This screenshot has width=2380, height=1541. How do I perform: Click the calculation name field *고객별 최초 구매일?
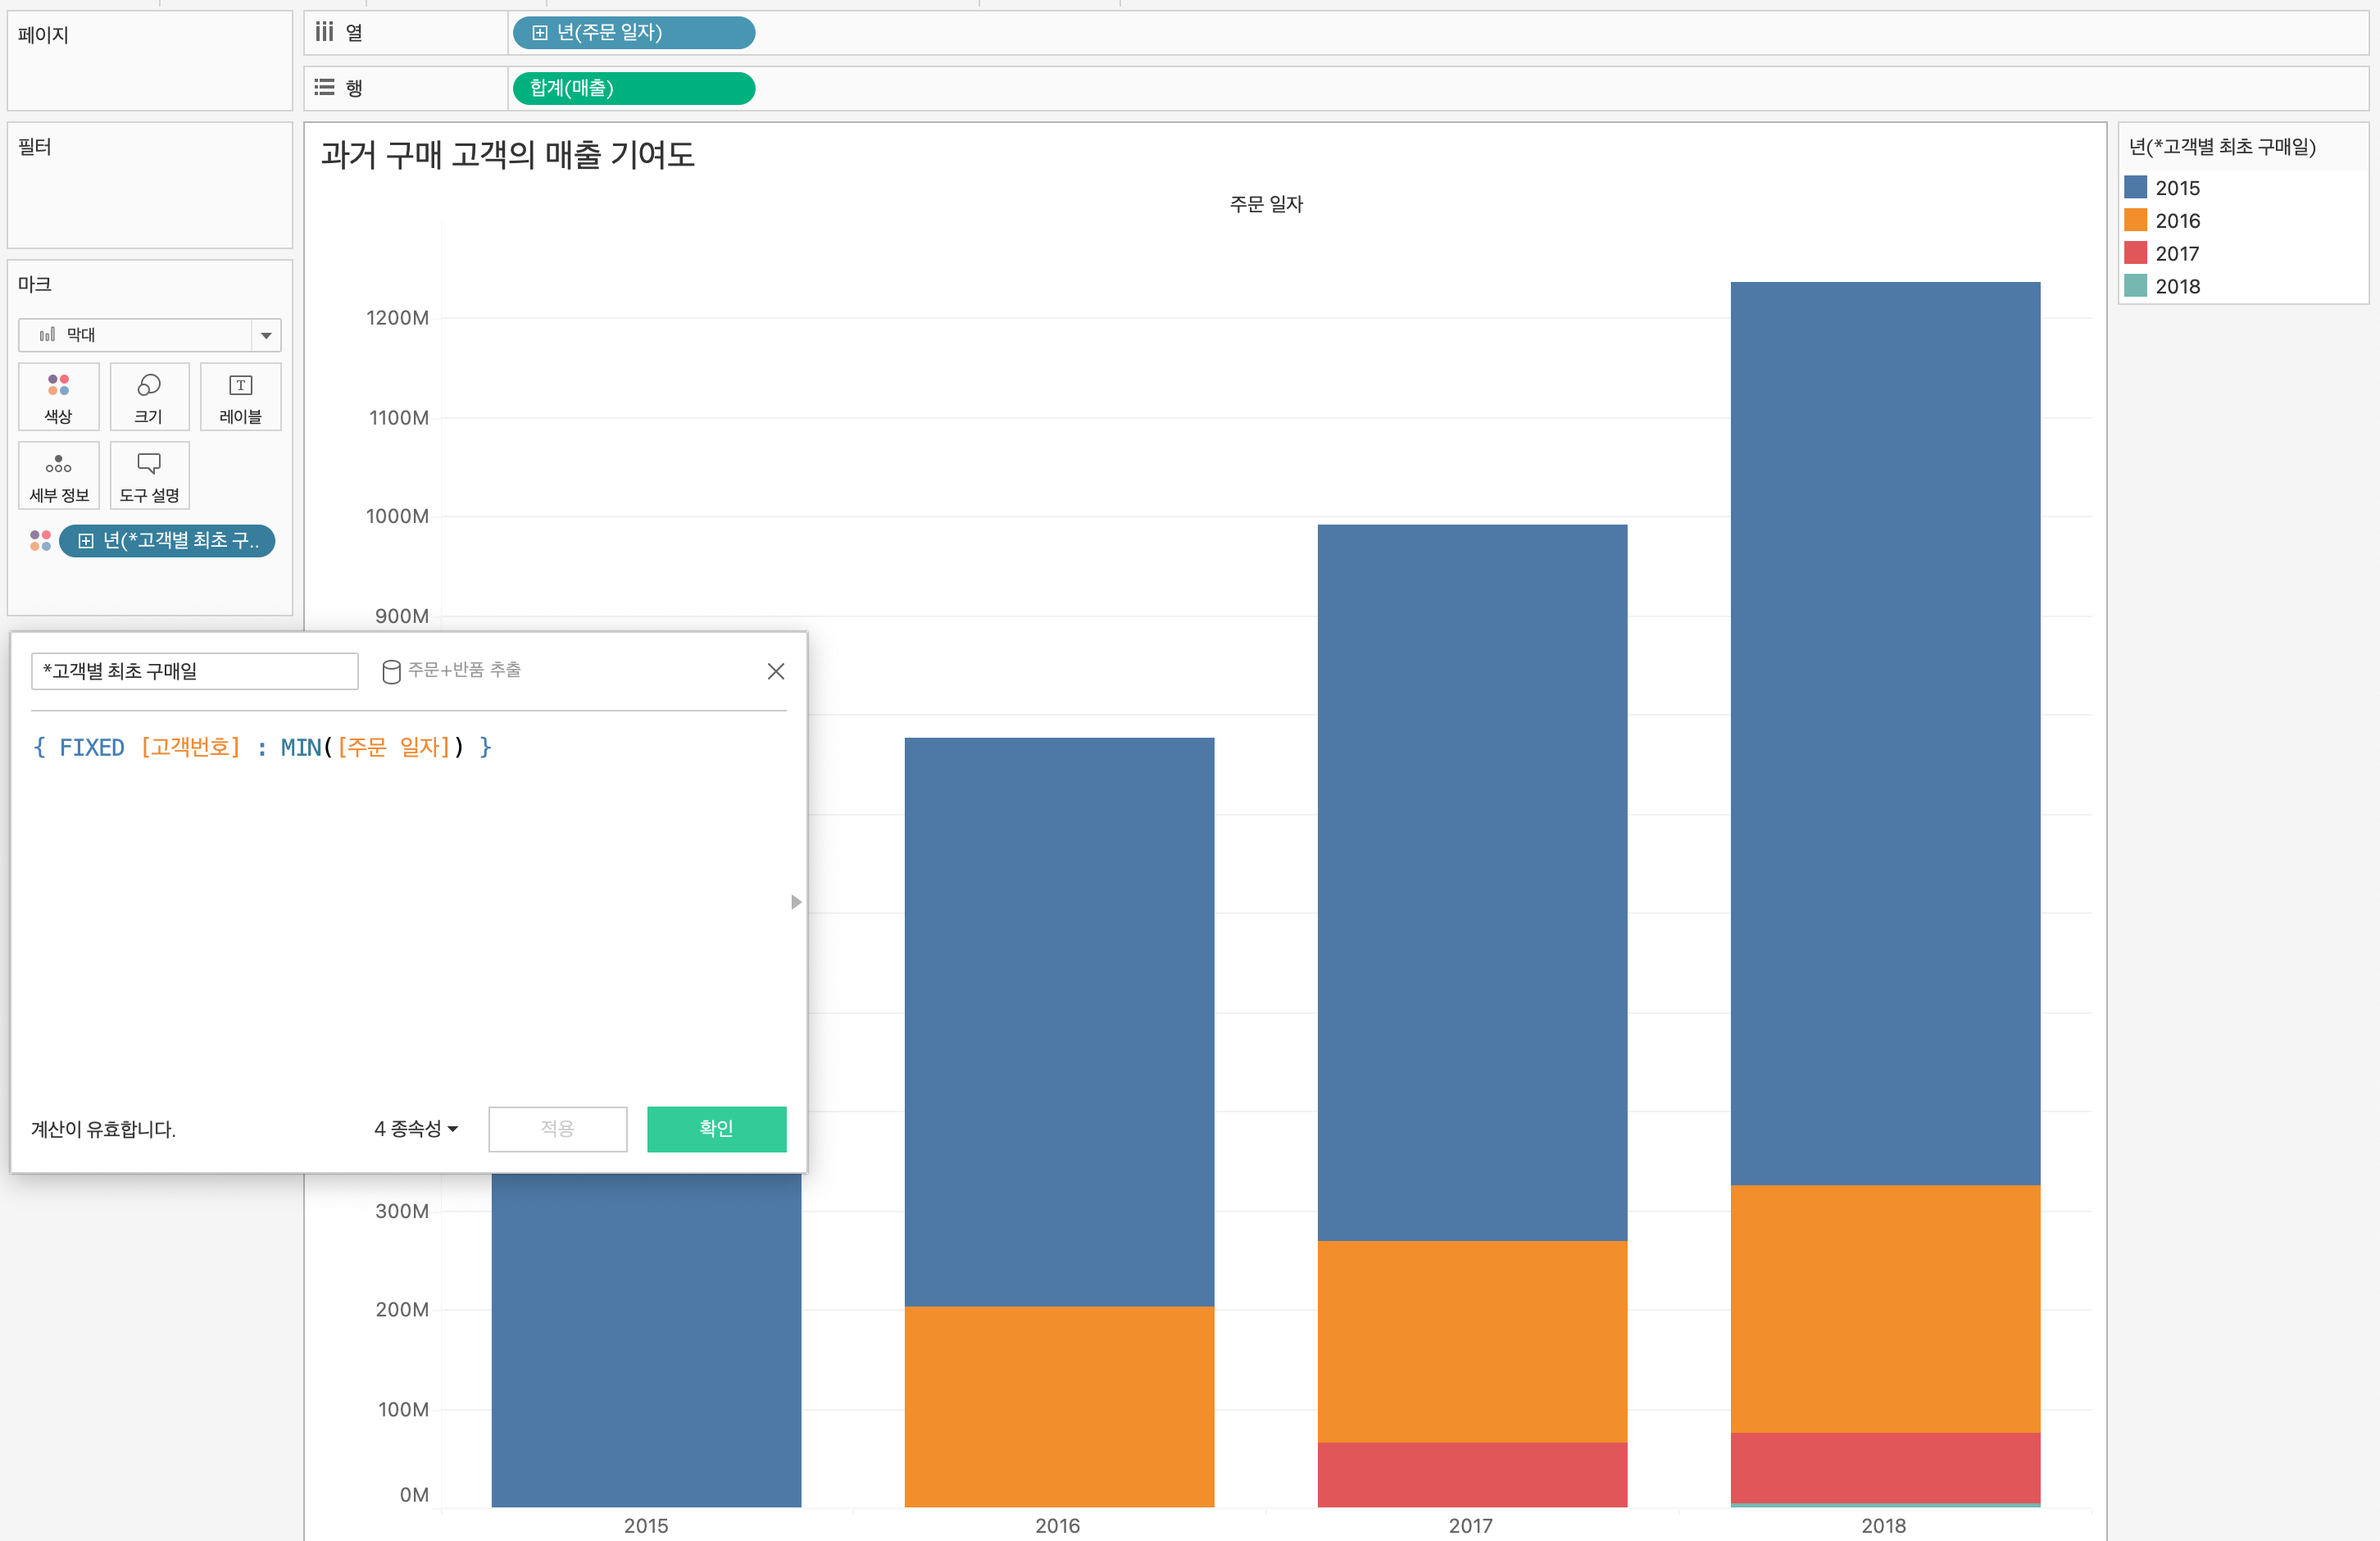[194, 671]
